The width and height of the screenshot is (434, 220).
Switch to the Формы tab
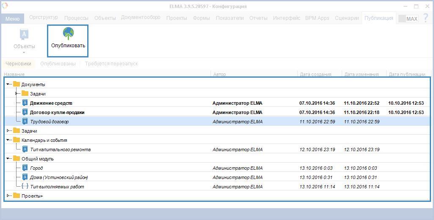201,18
